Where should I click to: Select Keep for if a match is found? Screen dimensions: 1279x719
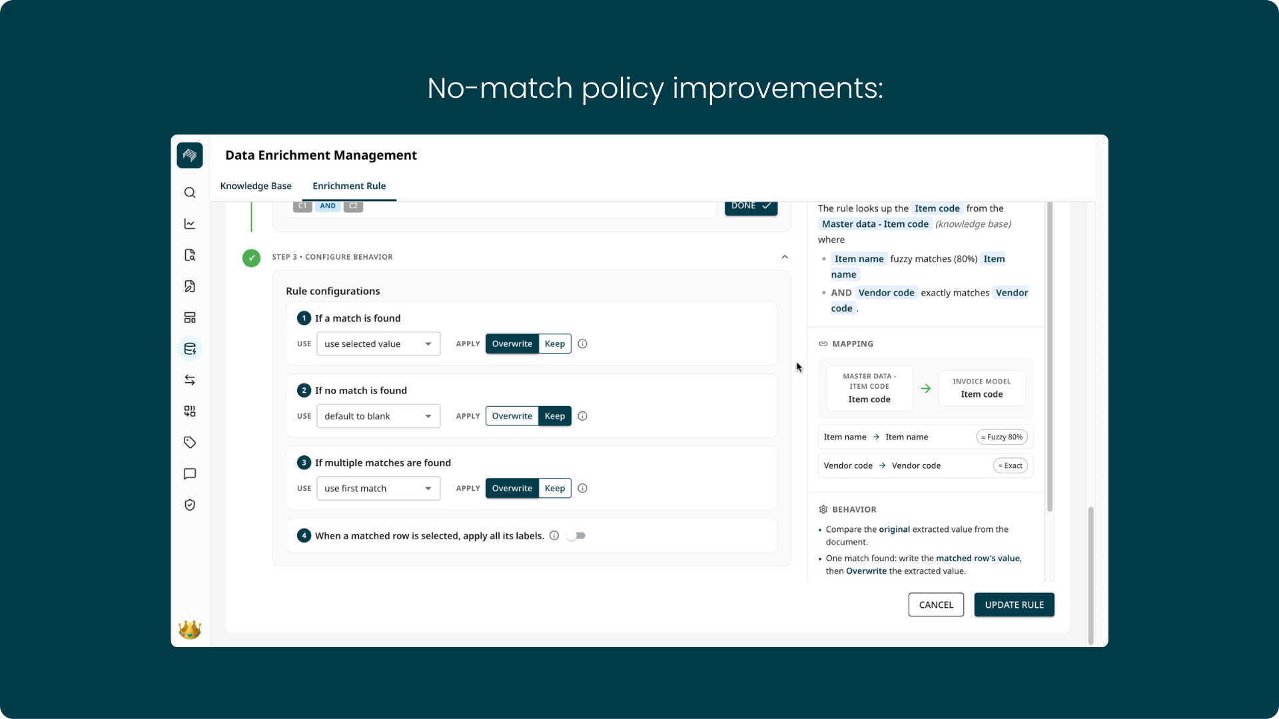555,344
